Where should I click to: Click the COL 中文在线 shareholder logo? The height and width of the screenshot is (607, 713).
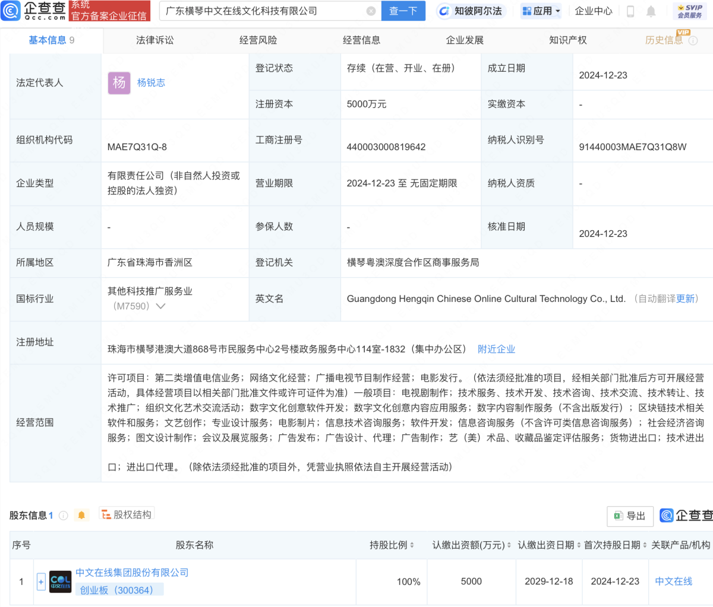tap(60, 582)
